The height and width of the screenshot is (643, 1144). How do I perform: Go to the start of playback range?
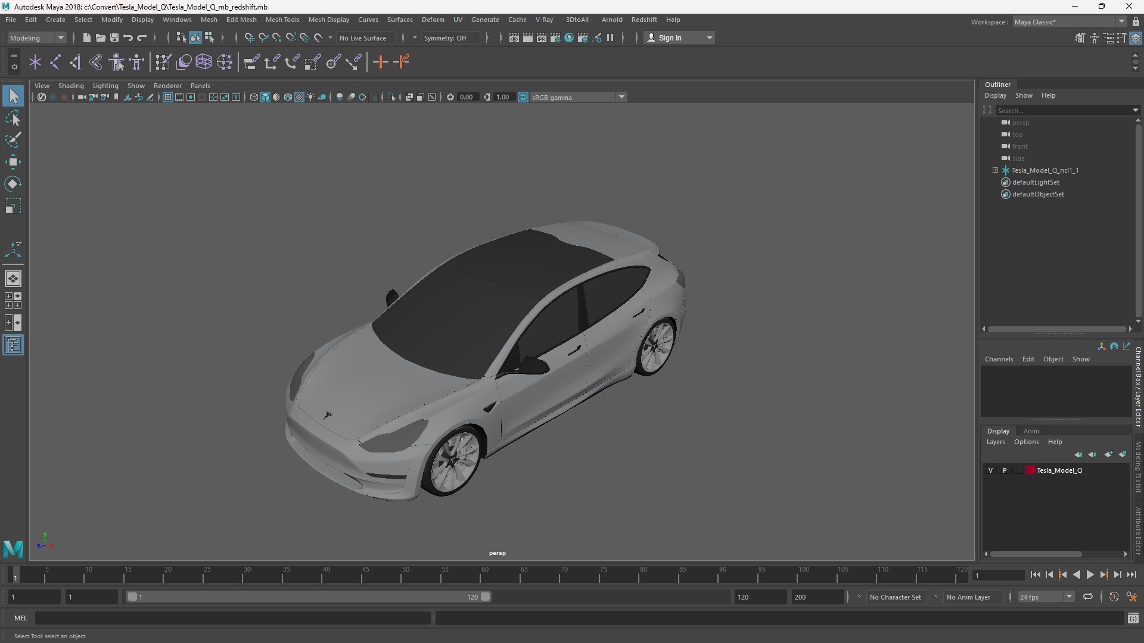click(x=1035, y=575)
